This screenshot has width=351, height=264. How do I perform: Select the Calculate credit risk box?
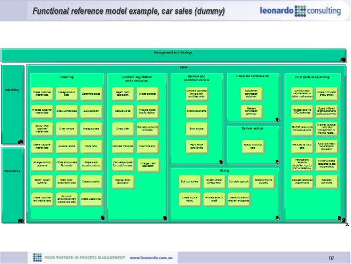(123, 146)
